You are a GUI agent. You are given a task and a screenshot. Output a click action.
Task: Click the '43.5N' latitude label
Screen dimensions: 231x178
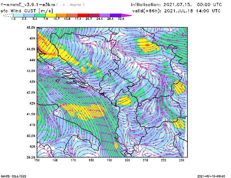tap(31, 71)
